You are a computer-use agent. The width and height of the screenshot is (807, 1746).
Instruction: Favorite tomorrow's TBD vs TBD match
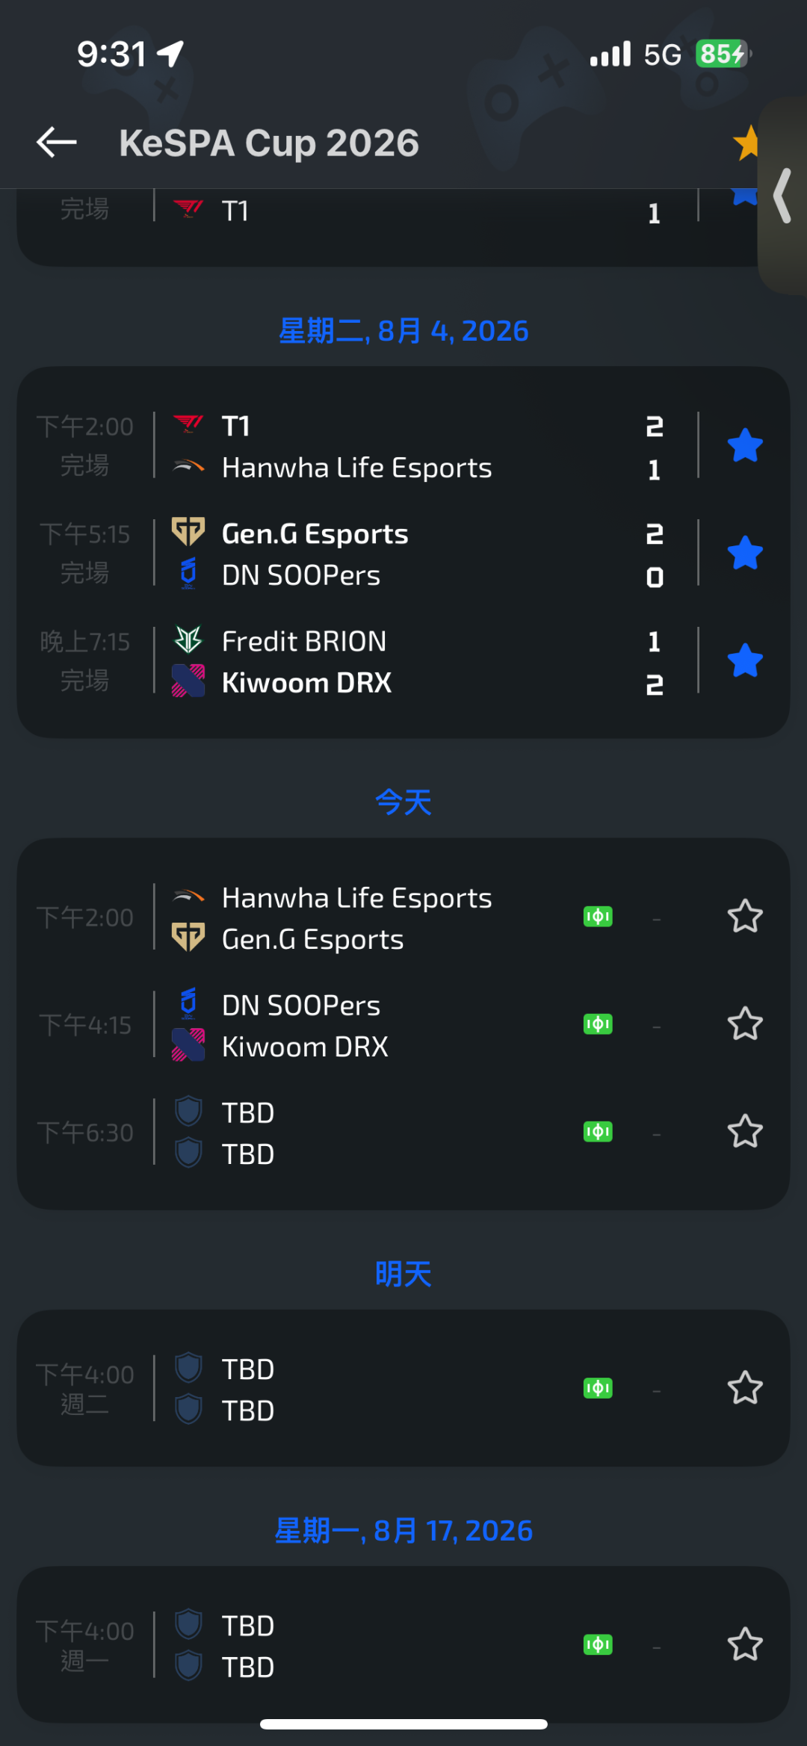745,1388
